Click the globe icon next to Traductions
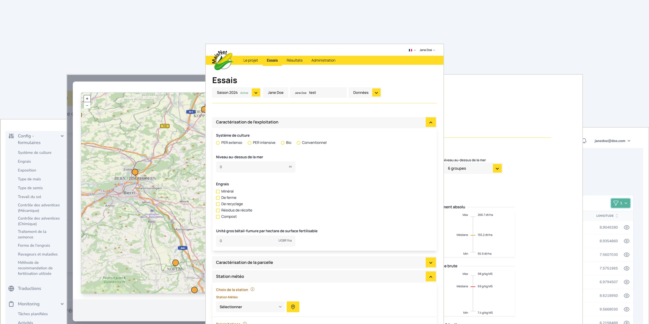This screenshot has height=324, width=649. (x=11, y=288)
